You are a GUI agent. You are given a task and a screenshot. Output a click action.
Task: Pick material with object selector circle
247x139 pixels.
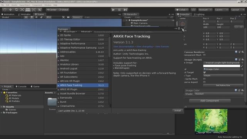pos(242,69)
